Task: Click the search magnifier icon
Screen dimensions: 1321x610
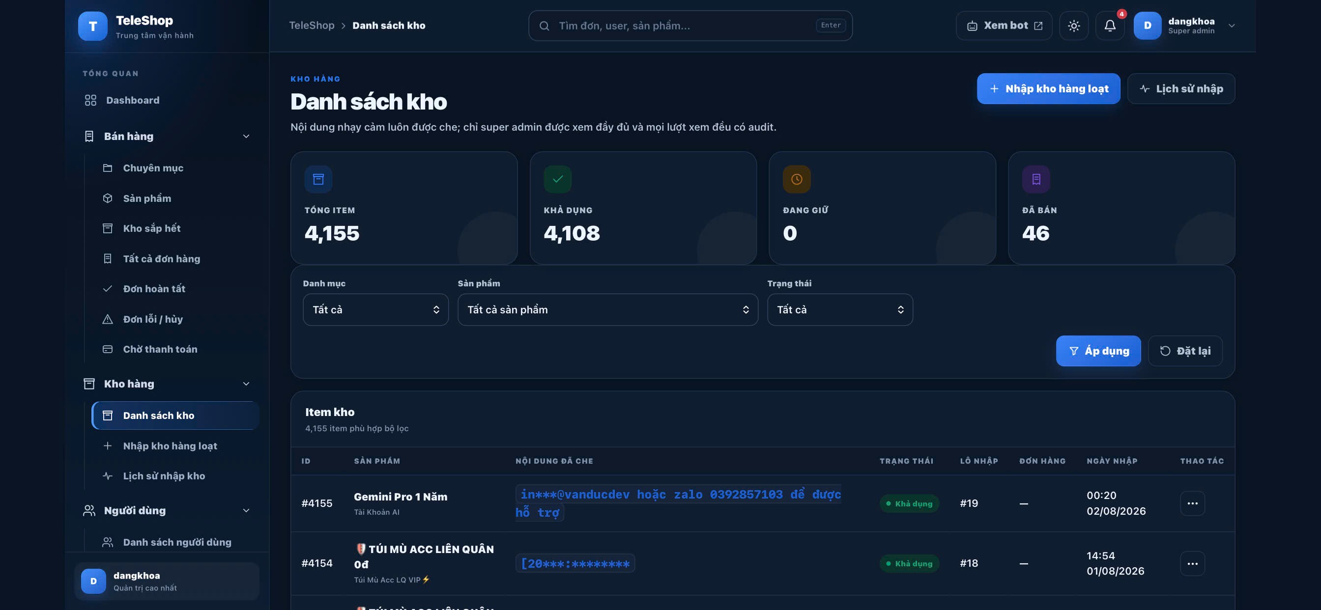Action: [544, 26]
